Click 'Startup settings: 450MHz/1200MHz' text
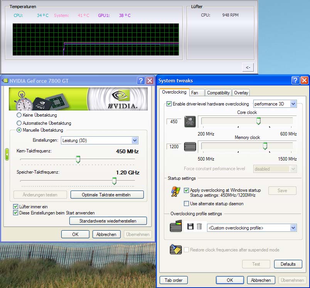This screenshot has width=310, height=288. click(223, 195)
